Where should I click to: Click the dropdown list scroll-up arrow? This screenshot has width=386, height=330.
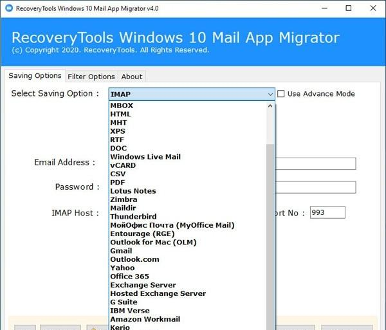click(270, 105)
